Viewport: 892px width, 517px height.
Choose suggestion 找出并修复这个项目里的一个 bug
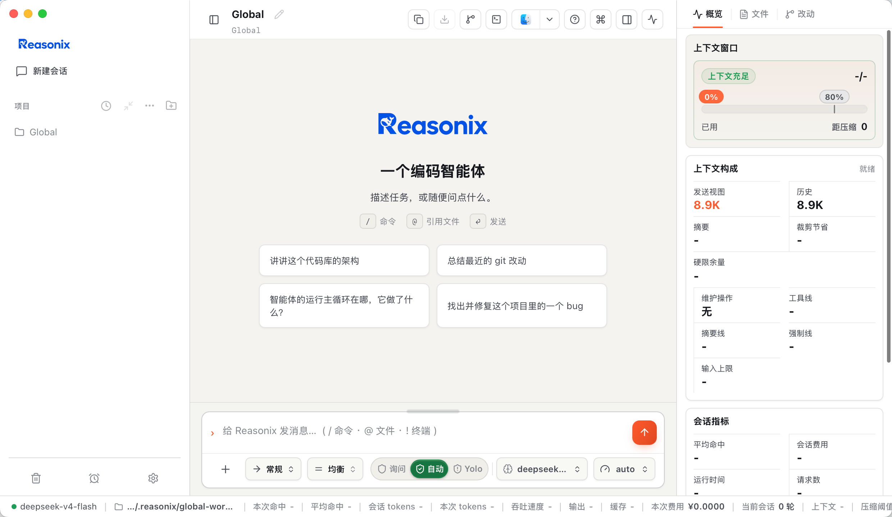point(522,306)
